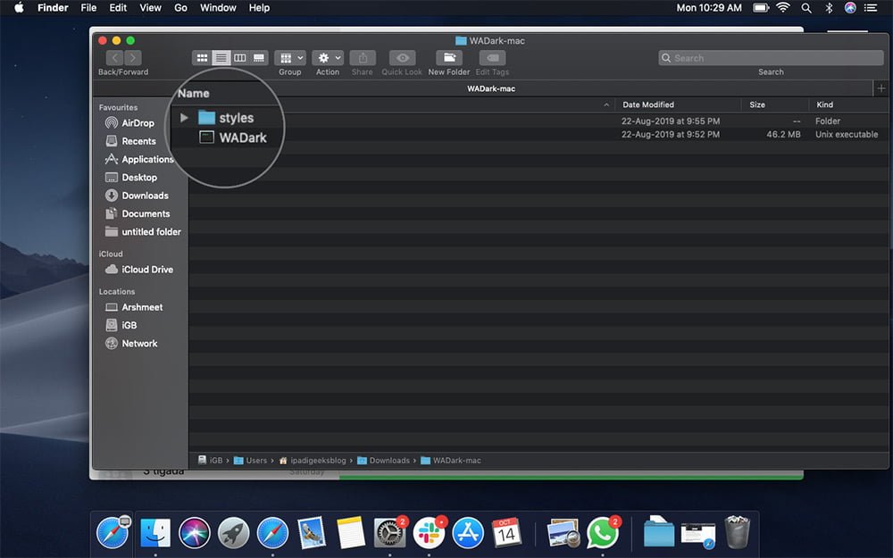Open the File menu
This screenshot has height=558, width=893.
click(88, 7)
